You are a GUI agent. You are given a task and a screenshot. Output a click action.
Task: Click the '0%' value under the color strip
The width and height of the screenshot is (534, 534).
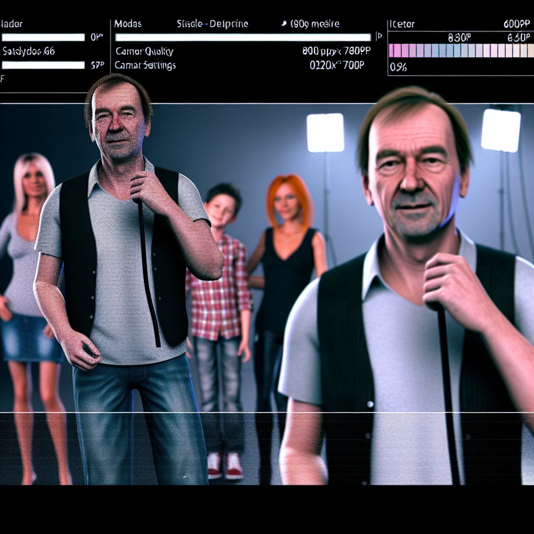(398, 67)
